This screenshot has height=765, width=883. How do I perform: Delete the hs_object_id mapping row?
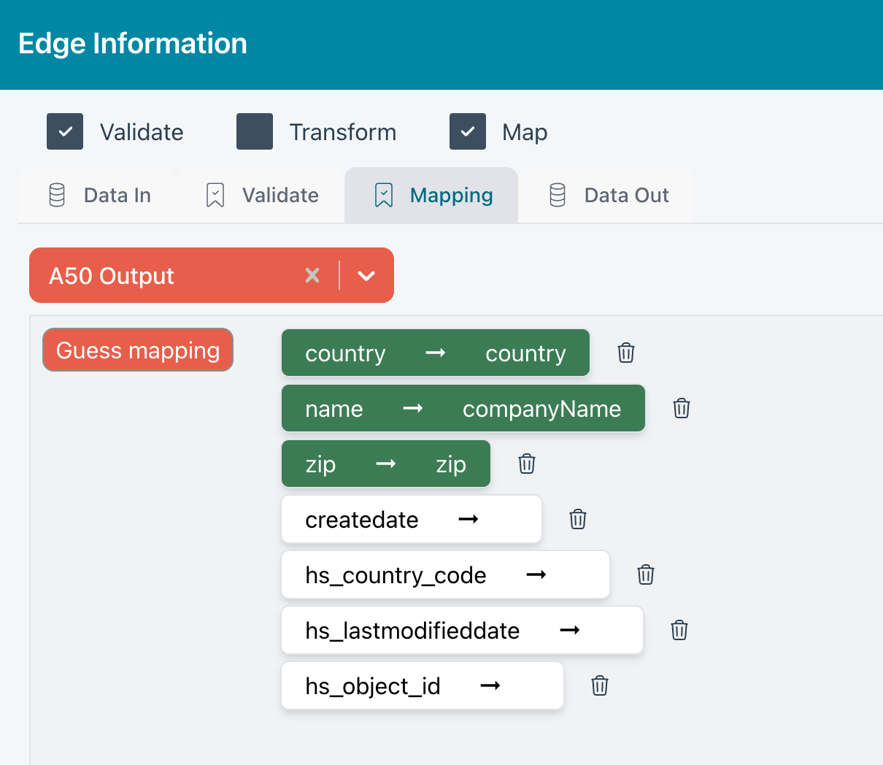point(599,685)
